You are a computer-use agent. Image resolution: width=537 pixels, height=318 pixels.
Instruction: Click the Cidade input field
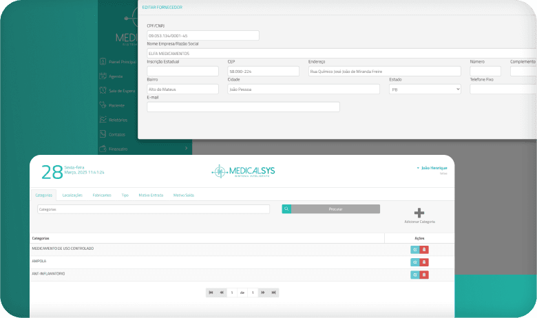coord(304,89)
